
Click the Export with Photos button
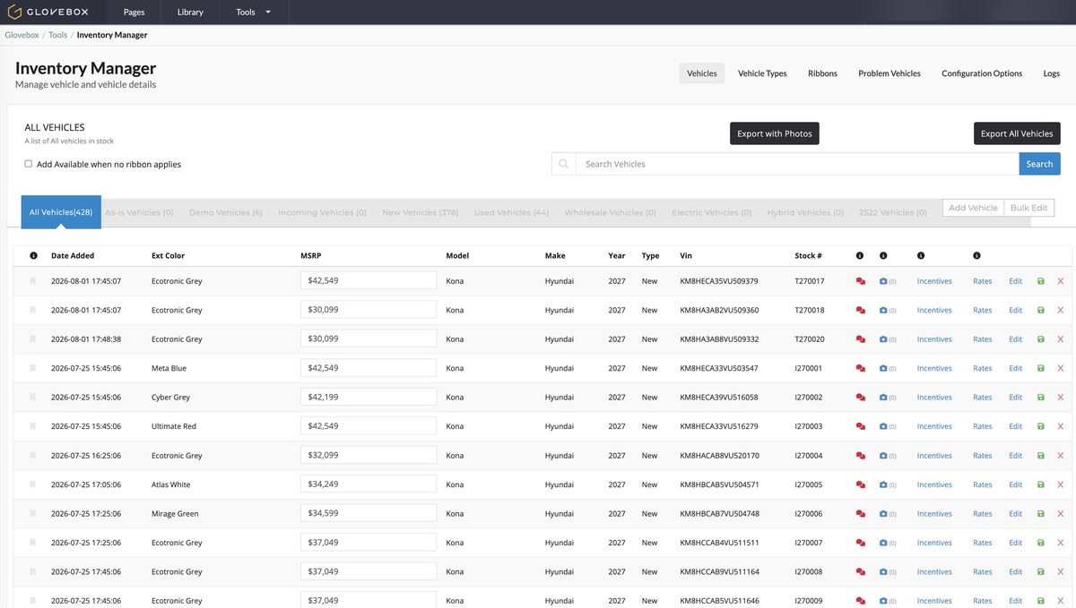pos(775,133)
